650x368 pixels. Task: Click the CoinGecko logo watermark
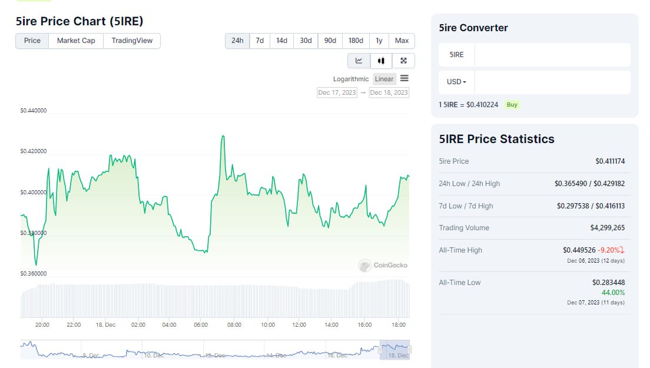pyautogui.click(x=383, y=266)
